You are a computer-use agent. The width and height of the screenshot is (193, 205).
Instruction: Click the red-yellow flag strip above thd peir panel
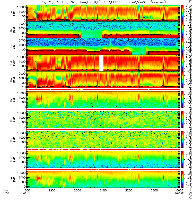tap(103, 149)
